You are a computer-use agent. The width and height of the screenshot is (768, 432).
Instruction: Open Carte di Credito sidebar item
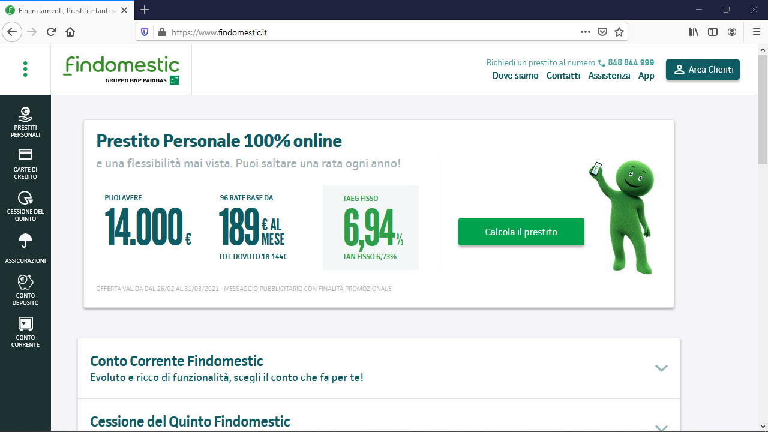25,164
